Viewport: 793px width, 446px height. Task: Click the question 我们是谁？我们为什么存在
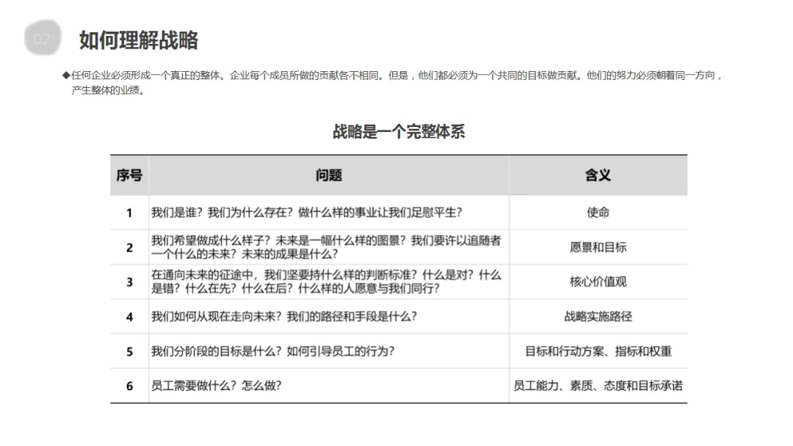coord(306,213)
